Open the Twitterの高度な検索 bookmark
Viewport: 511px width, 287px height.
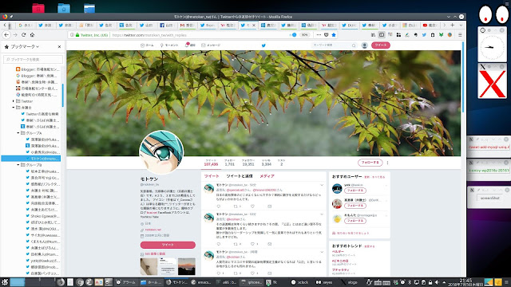(x=40, y=114)
